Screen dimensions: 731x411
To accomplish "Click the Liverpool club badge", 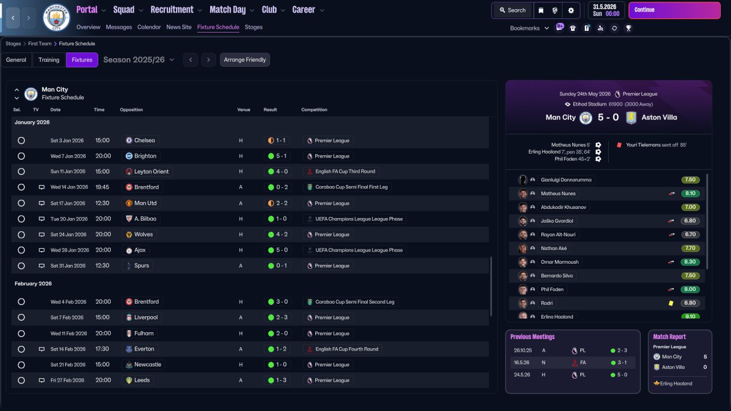I will (129, 317).
